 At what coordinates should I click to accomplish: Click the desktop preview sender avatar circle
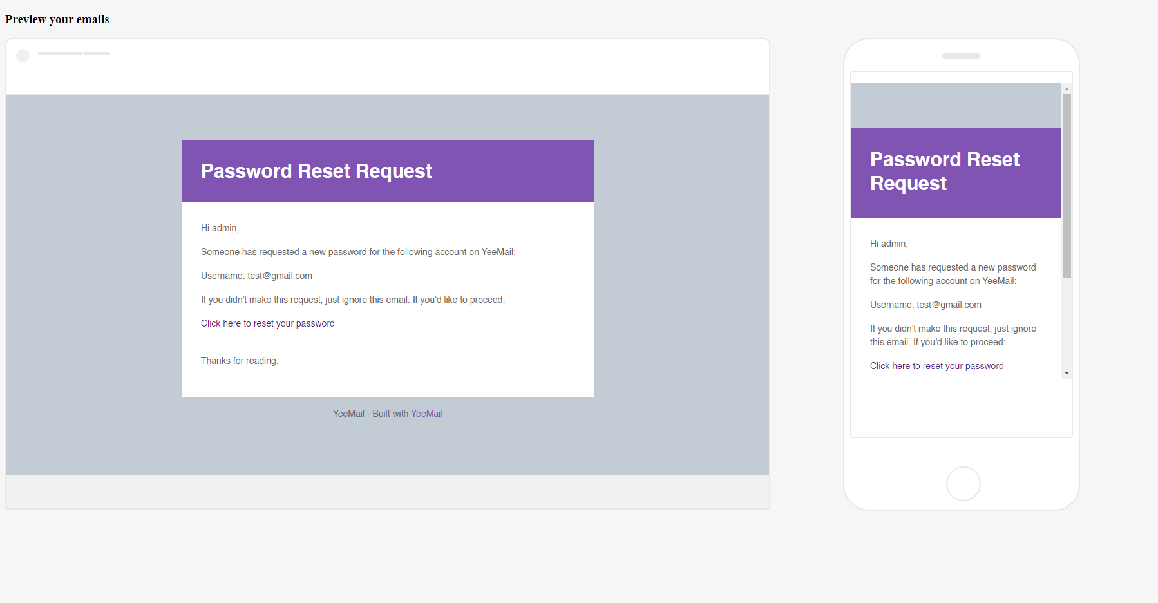[23, 55]
